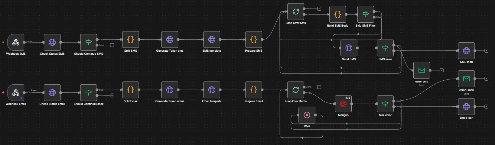The width and height of the screenshot is (495, 145).
Task: Select the Send SMS node
Action: coord(349,48)
